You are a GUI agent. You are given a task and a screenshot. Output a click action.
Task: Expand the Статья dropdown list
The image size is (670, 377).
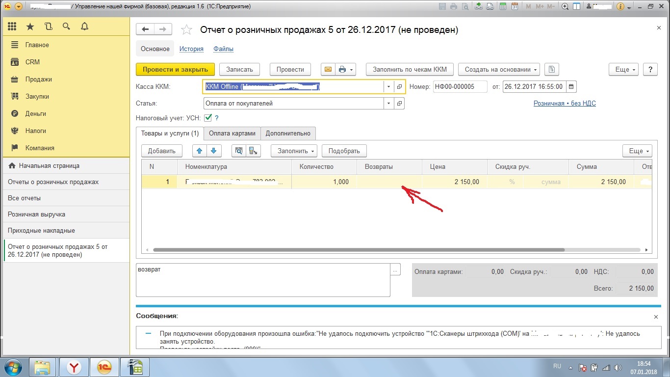click(388, 104)
